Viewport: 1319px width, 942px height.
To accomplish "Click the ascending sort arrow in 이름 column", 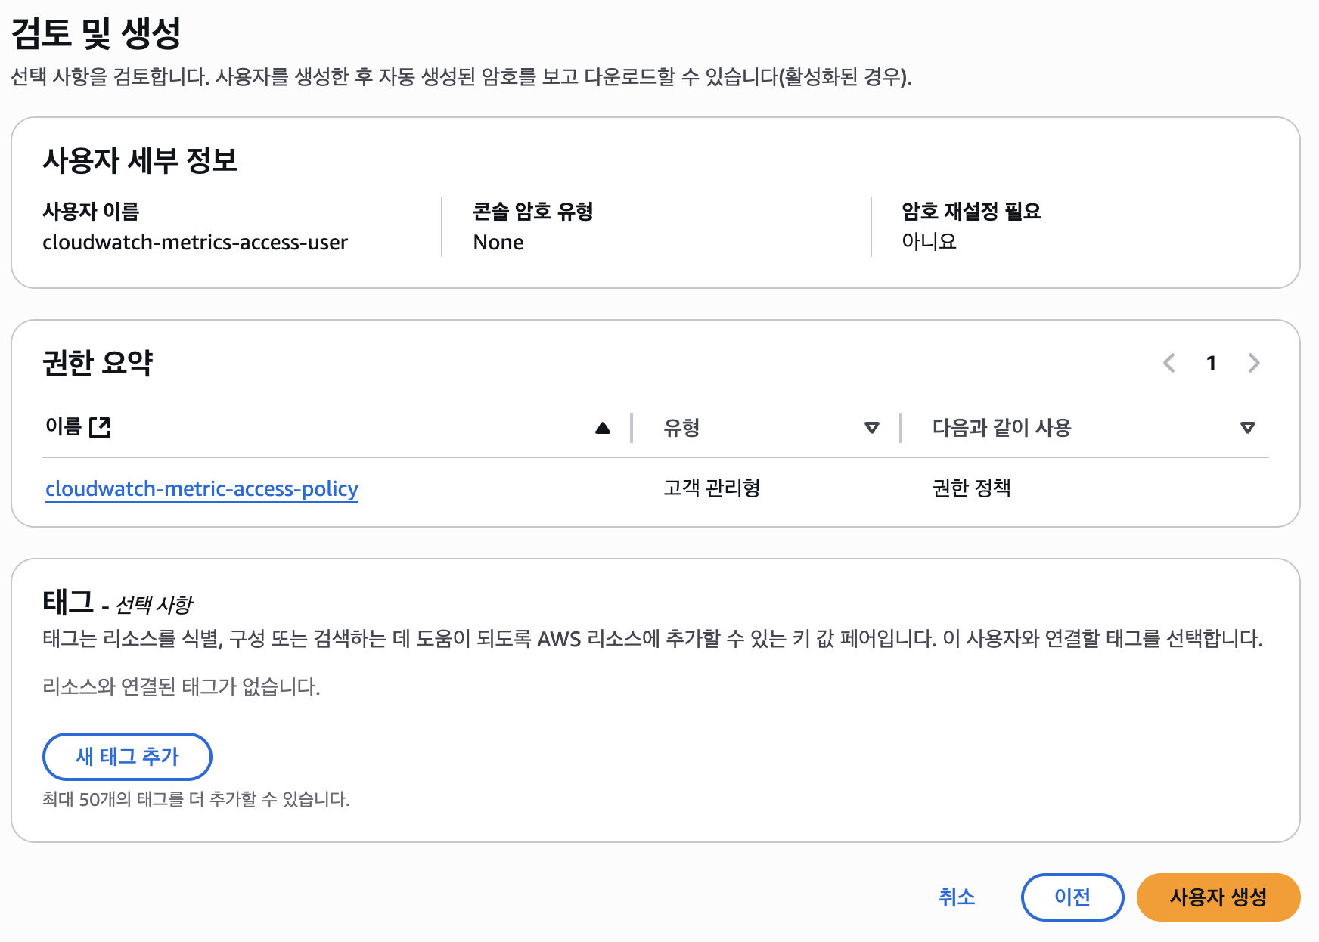I will [x=602, y=428].
